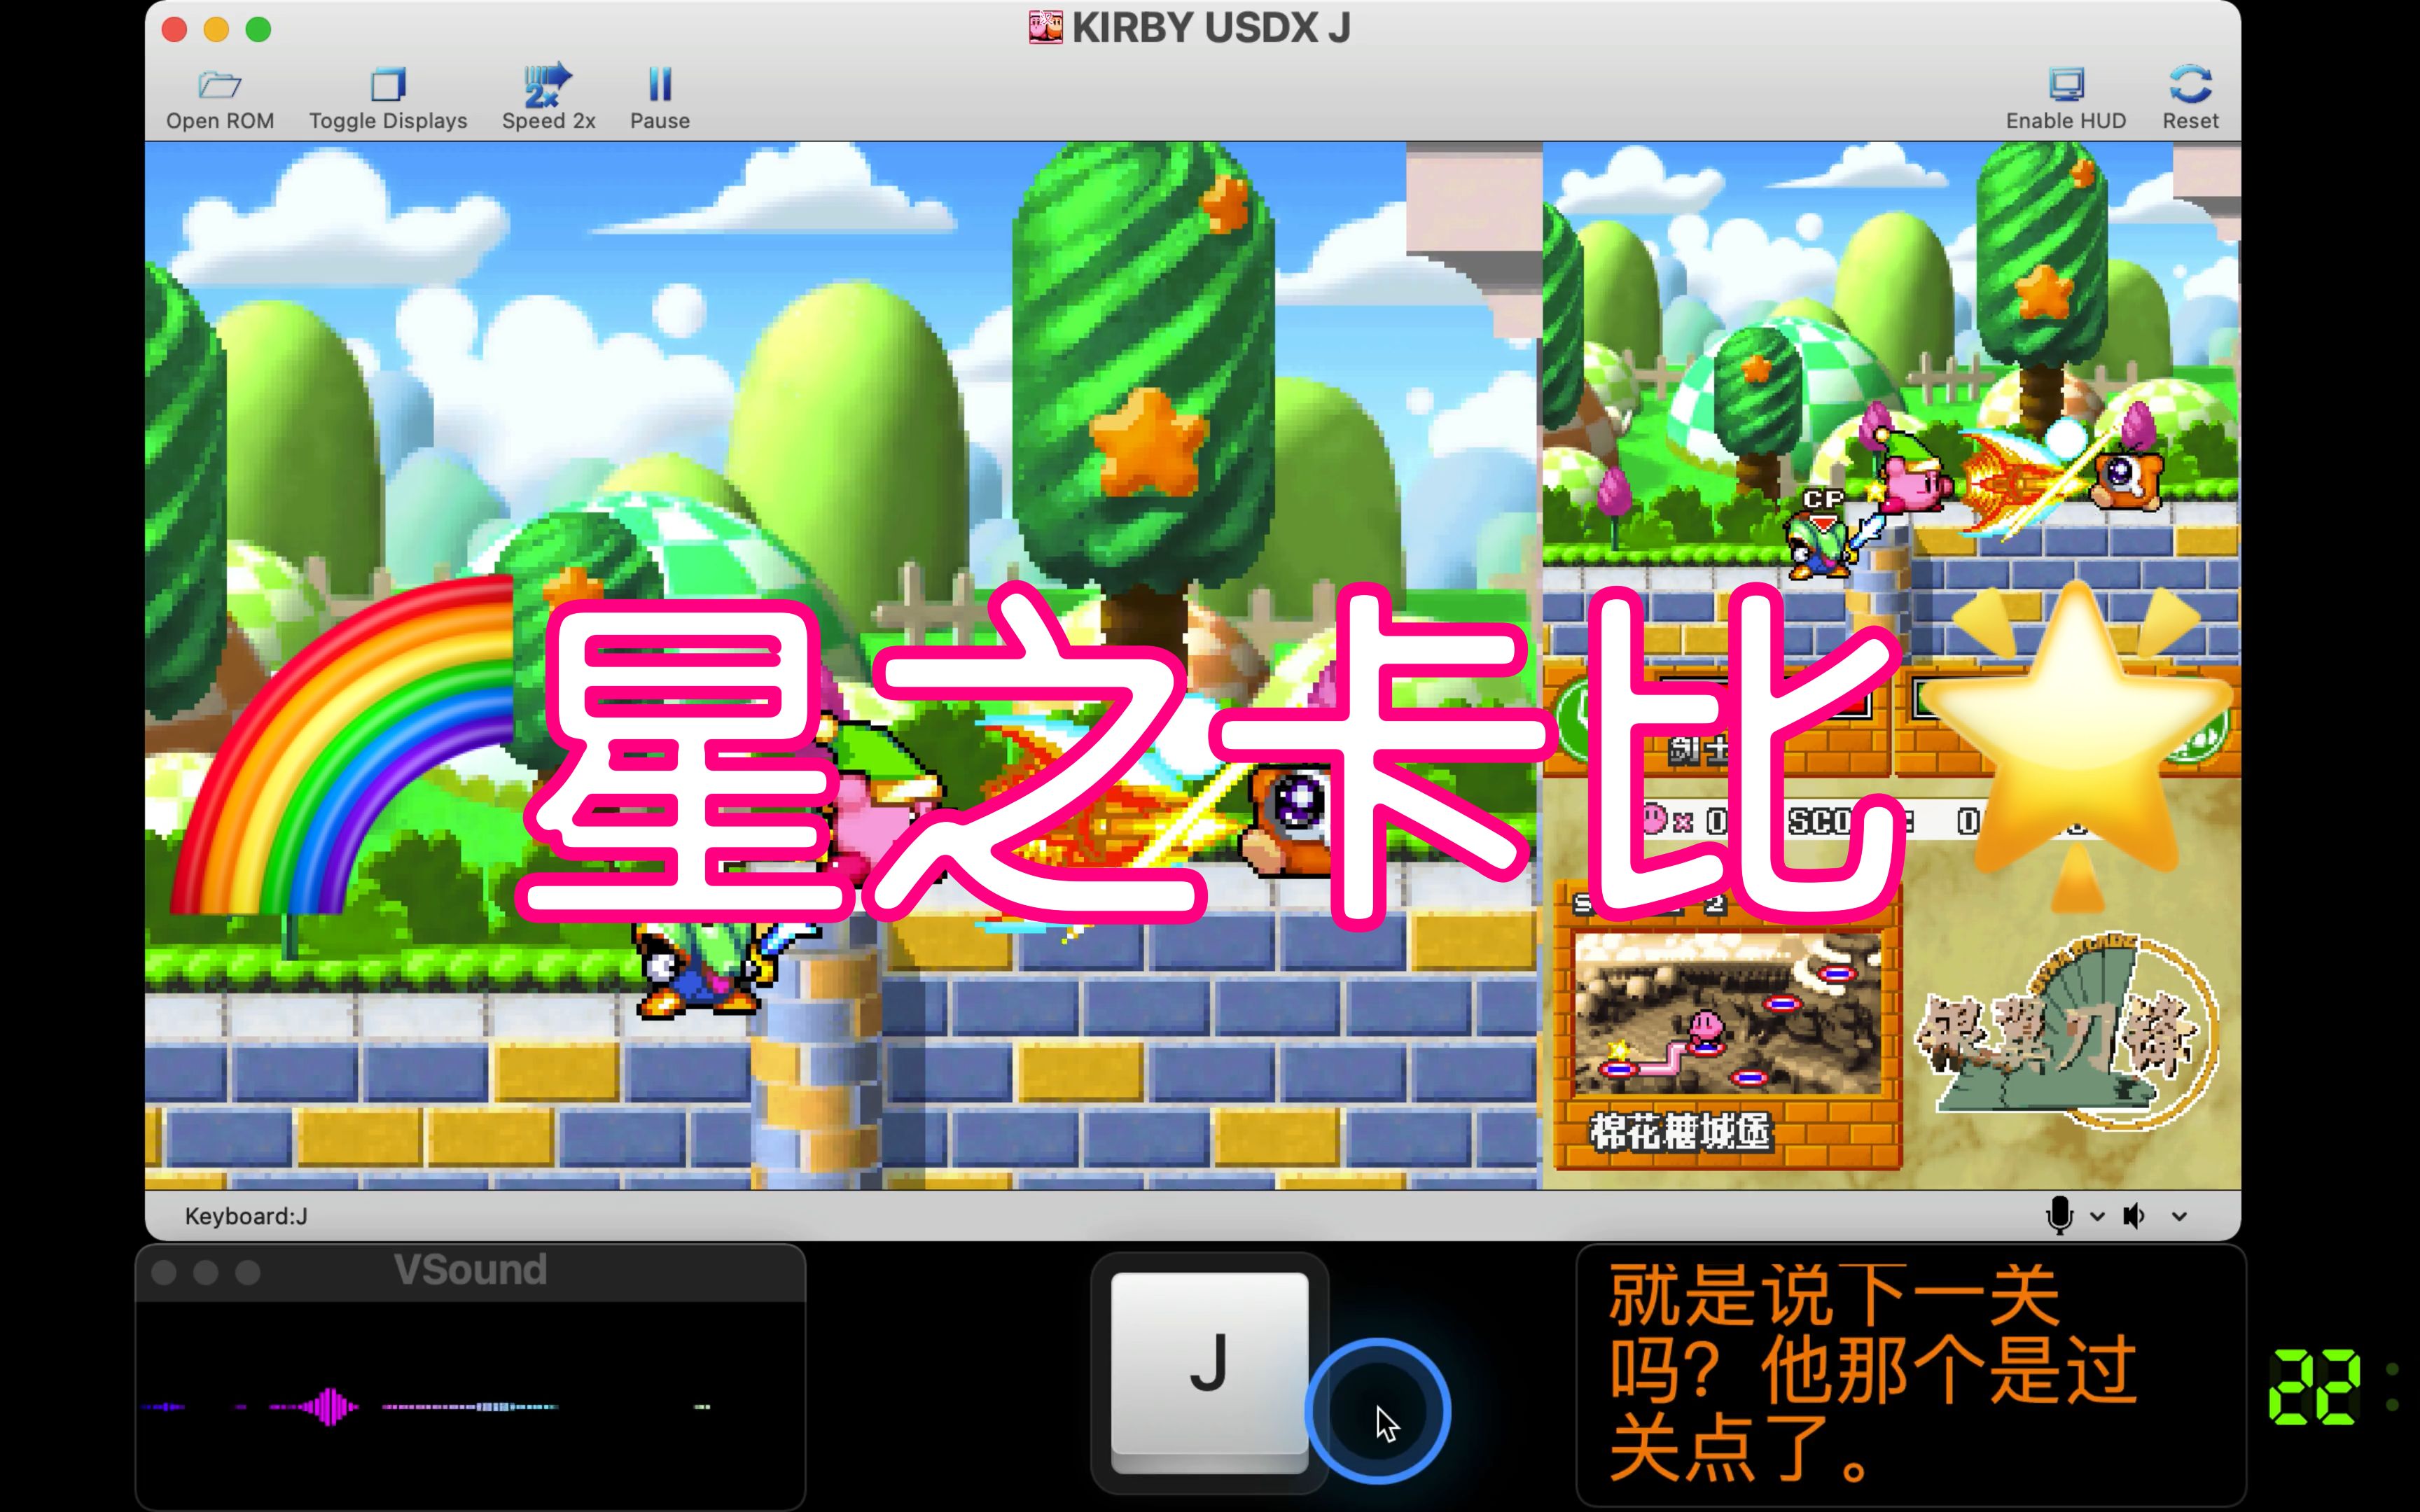
Task: Minimize the emulator window with yellow button
Action: point(216,30)
